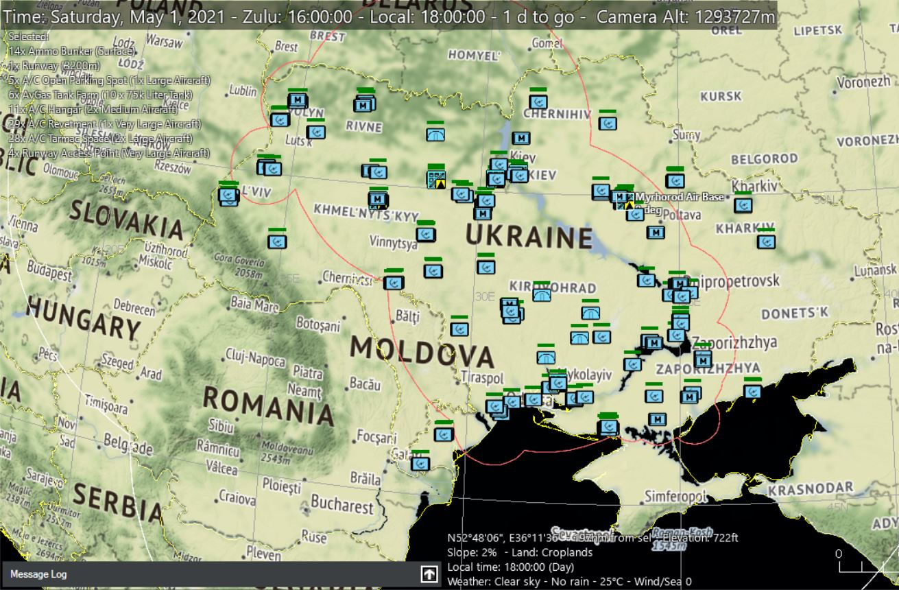Click the 'Weather: Clear sky' status line

(x=569, y=582)
